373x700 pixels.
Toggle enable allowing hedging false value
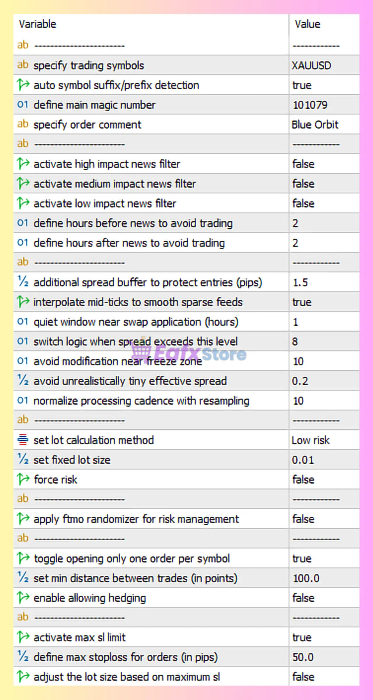[303, 598]
